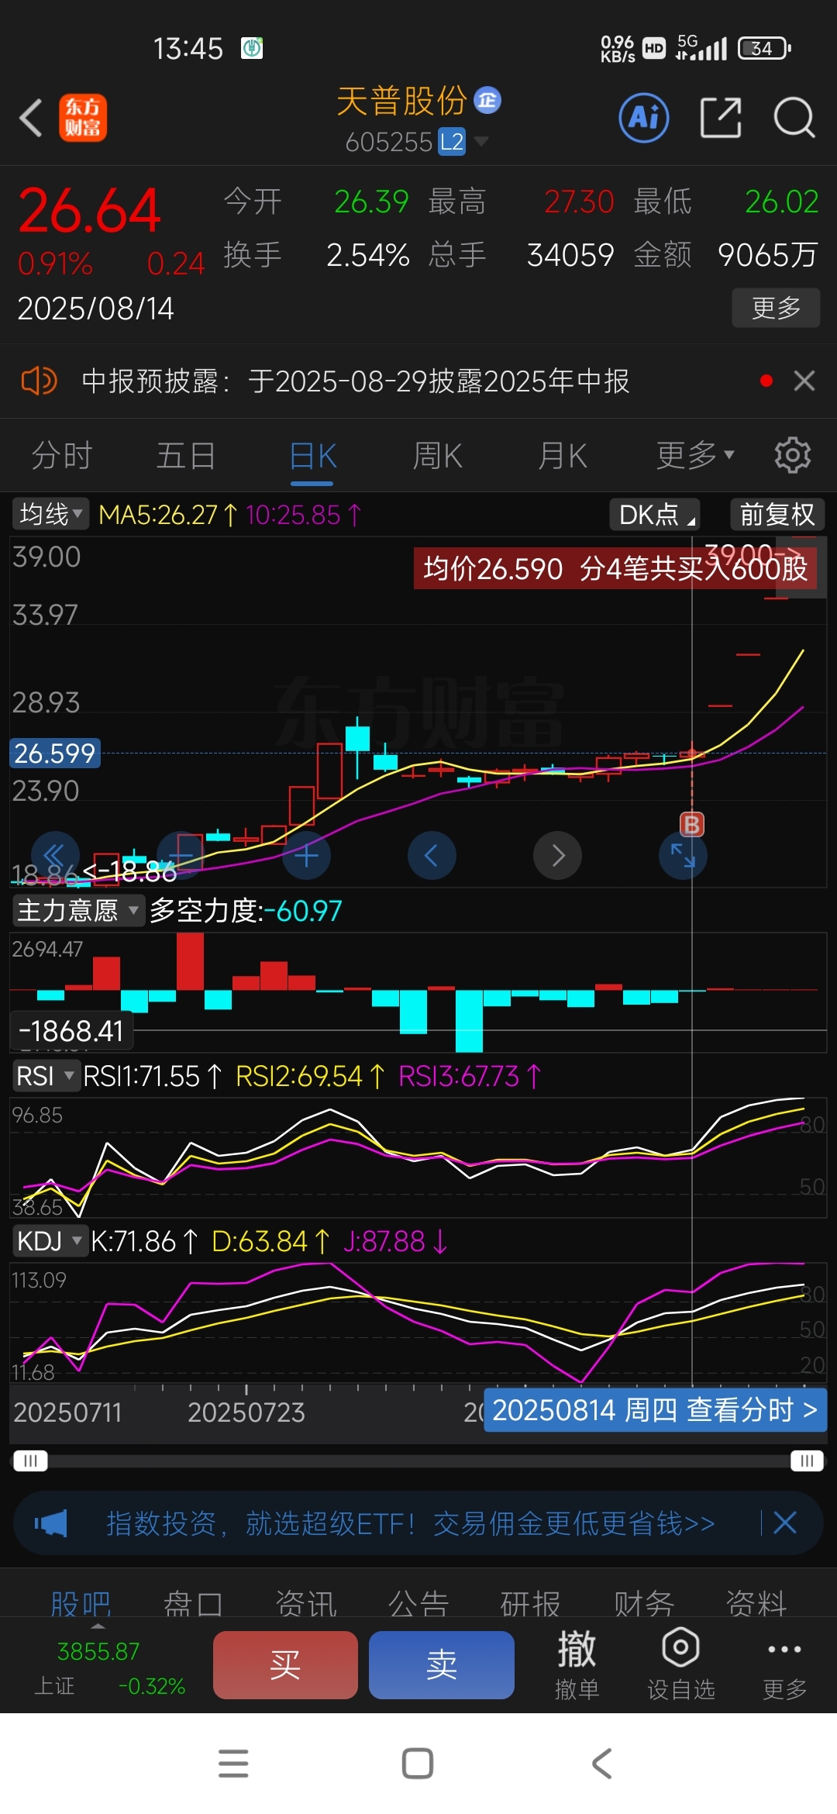Tap red 买 buy button
Image resolution: width=837 pixels, height=1814 pixels.
point(285,1664)
